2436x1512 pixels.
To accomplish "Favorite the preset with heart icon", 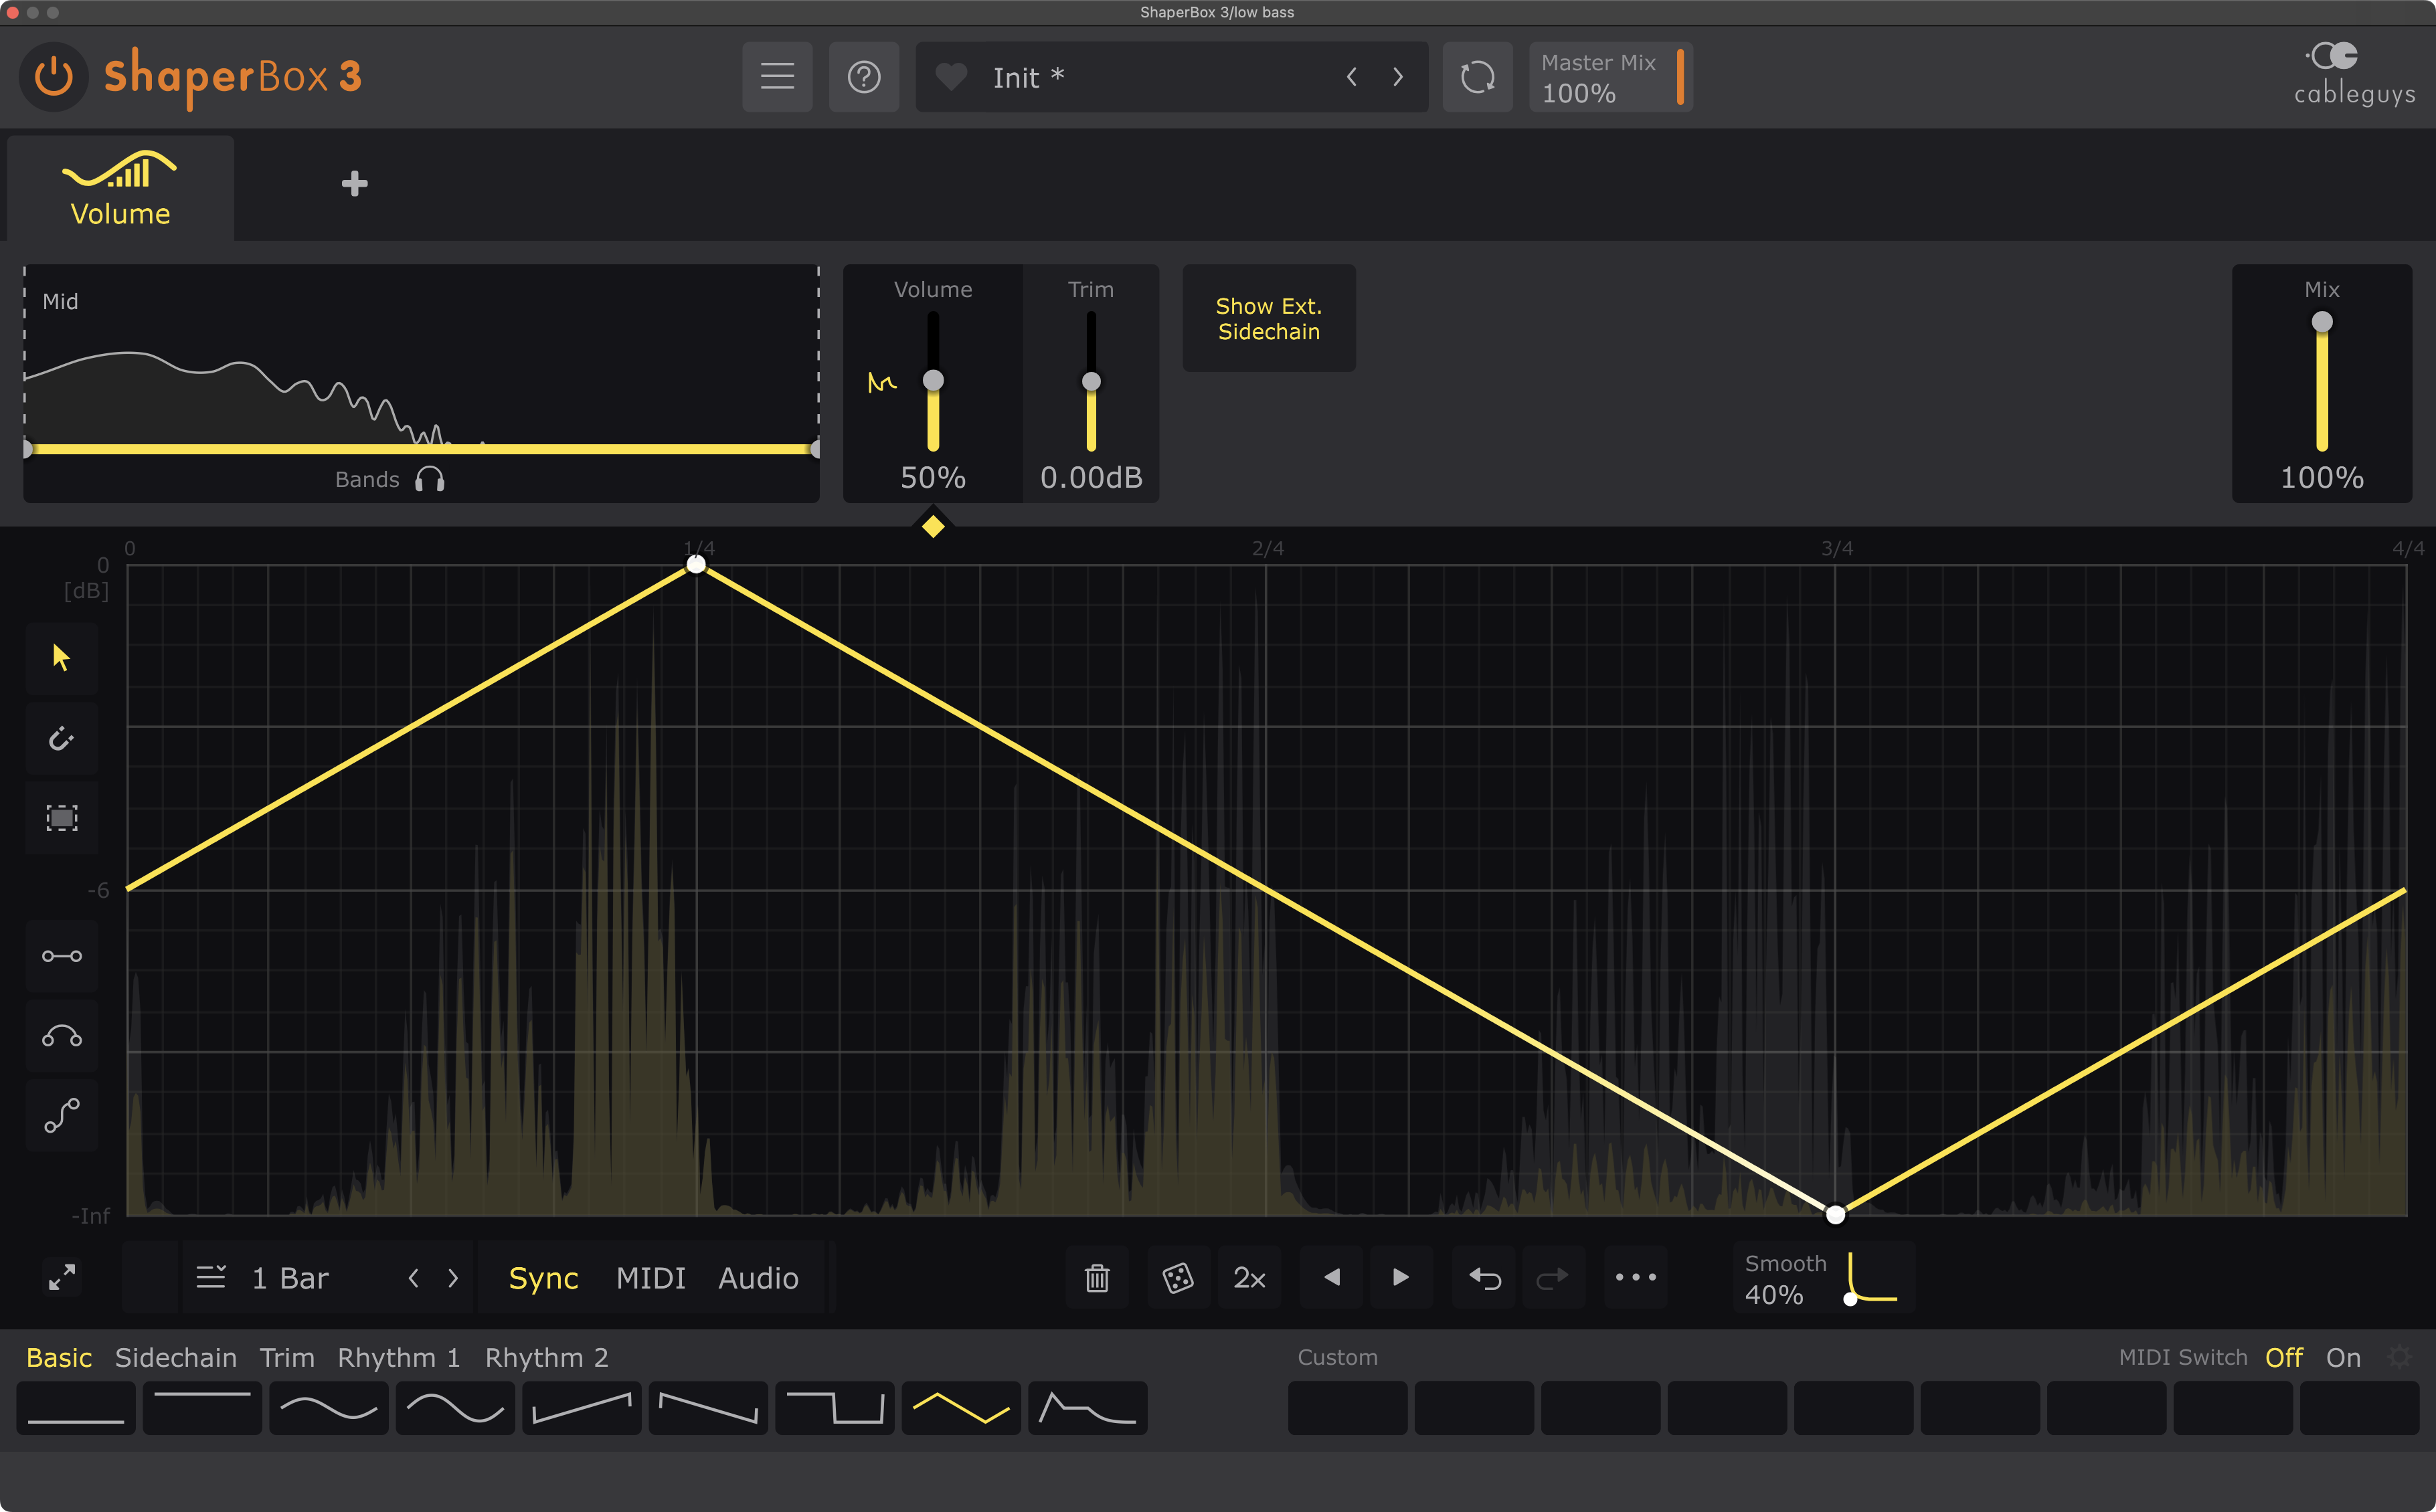I will [951, 77].
